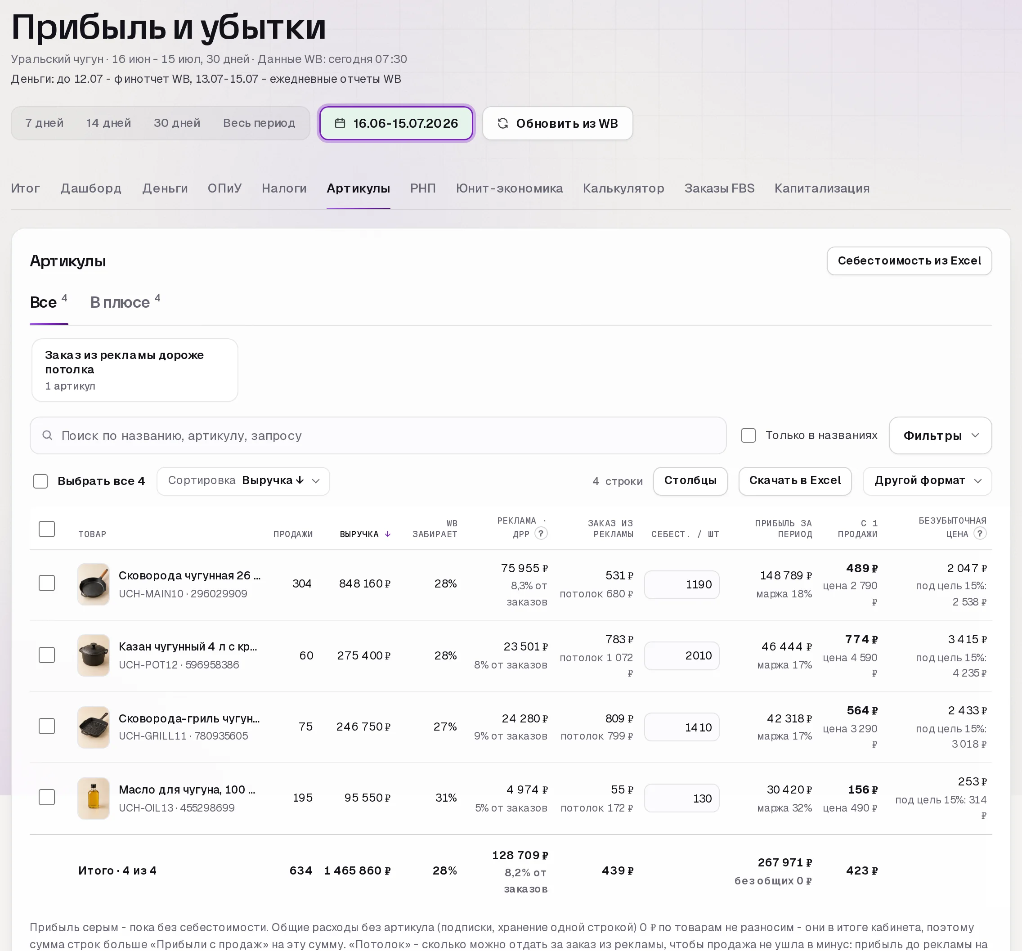Viewport: 1022px width, 951px height.
Task: Select the 7 дней period
Action: click(44, 123)
